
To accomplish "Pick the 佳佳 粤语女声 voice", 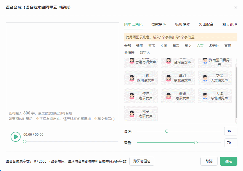I will [x=141, y=96].
